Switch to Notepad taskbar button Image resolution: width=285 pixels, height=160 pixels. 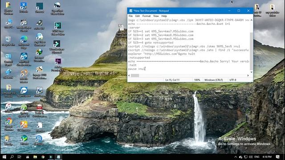(x=58, y=157)
